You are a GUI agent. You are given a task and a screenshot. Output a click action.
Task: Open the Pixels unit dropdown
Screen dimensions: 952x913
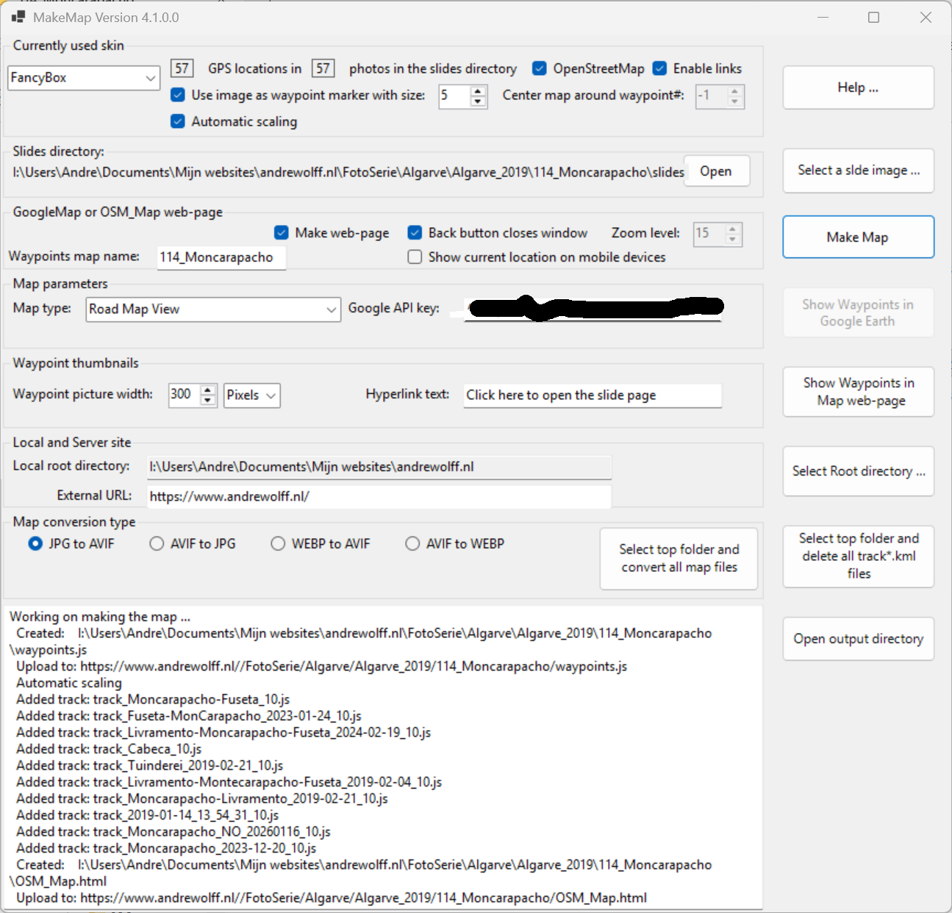coord(251,395)
